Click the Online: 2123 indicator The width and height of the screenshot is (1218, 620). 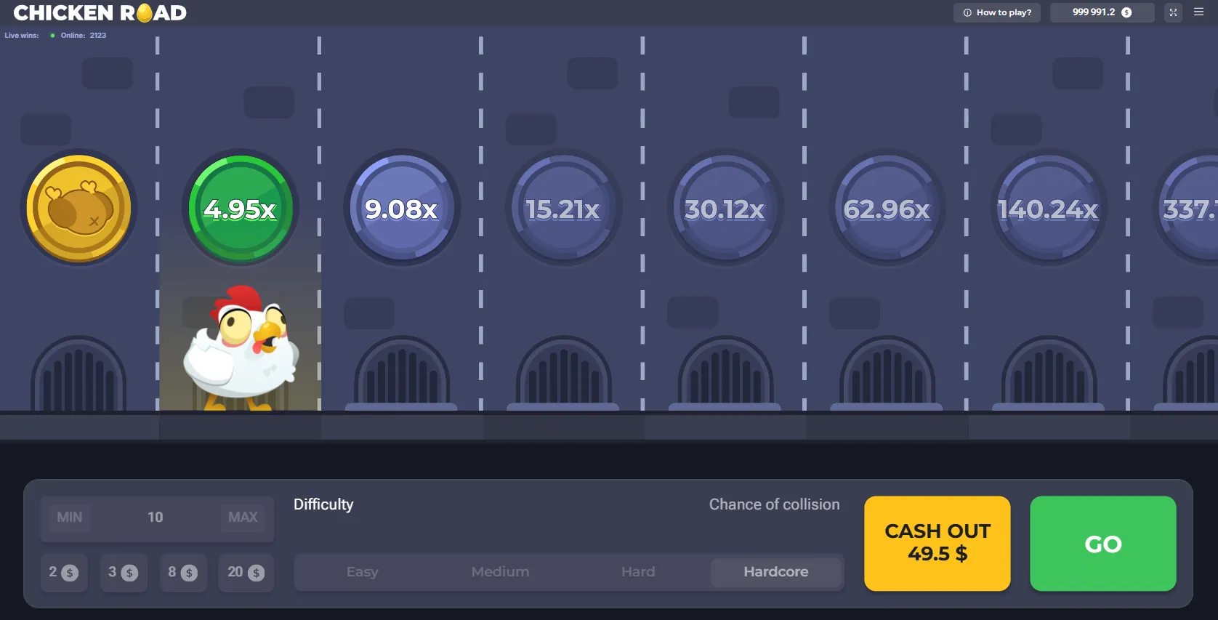point(78,36)
